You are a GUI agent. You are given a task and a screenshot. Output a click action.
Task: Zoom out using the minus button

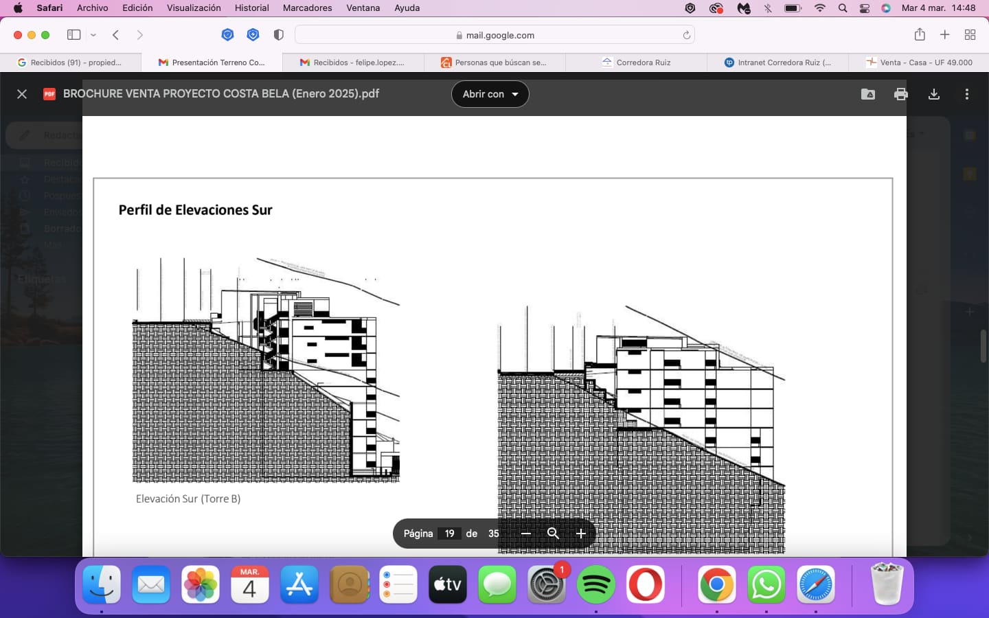click(x=526, y=534)
